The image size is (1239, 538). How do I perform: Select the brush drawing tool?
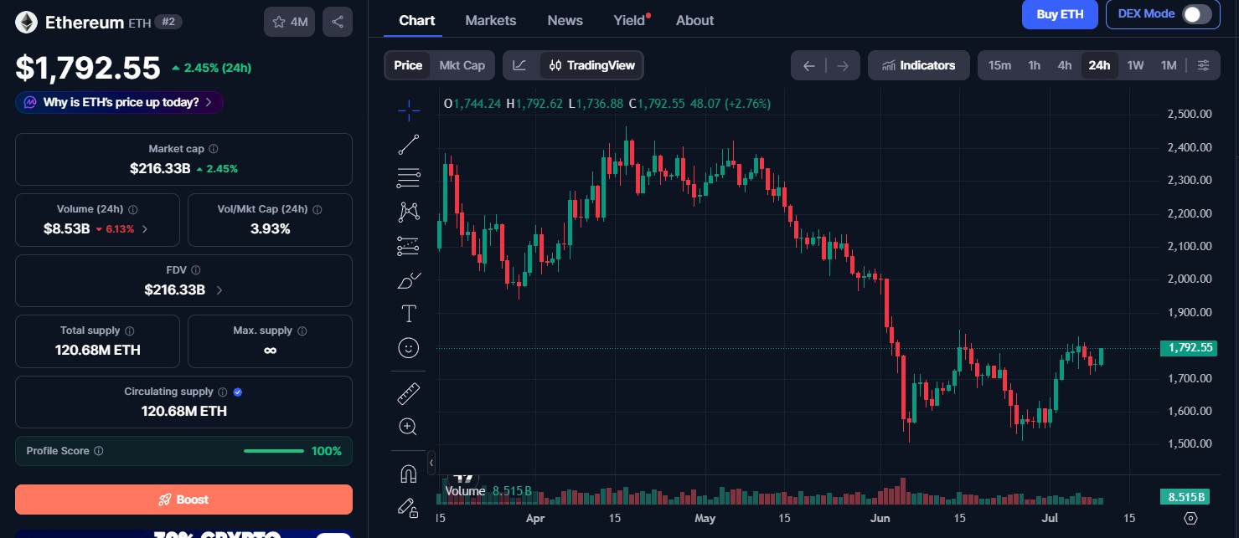point(409,280)
